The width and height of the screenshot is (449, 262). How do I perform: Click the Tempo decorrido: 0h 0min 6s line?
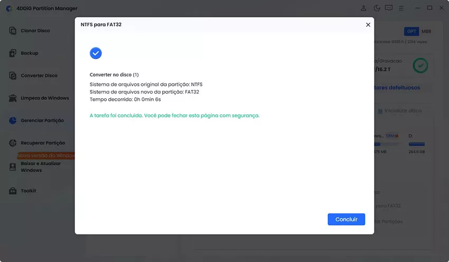coord(125,99)
